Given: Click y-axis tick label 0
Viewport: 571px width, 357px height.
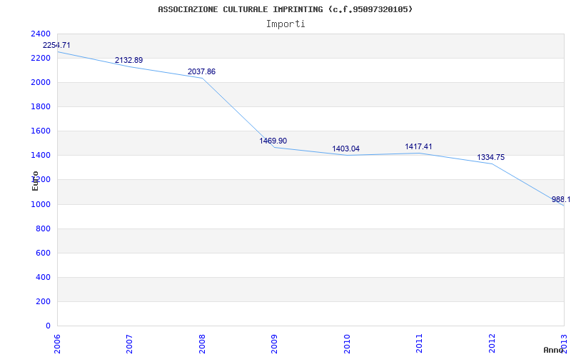Looking at the screenshot, I should [48, 326].
